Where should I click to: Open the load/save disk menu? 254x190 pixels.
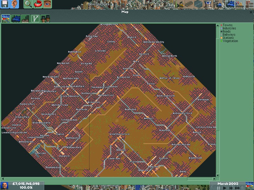(x=5, y=4)
